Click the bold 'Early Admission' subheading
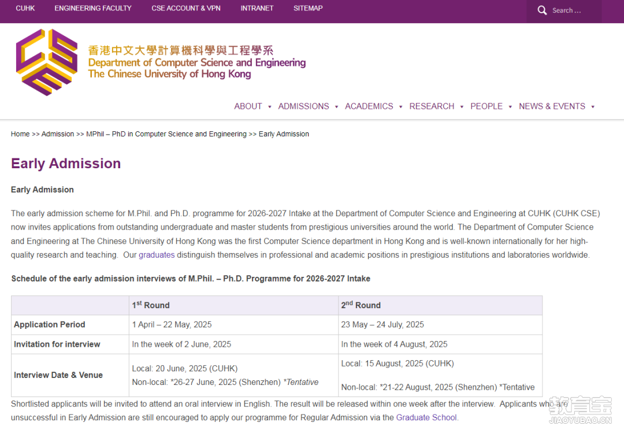 point(42,190)
